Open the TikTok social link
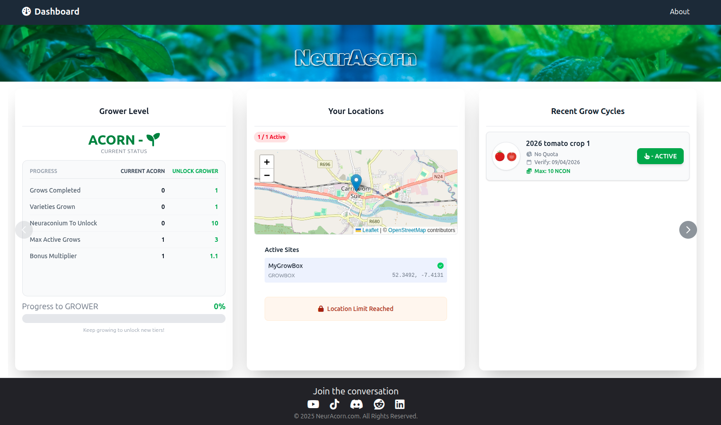This screenshot has height=425, width=721. coord(334,404)
